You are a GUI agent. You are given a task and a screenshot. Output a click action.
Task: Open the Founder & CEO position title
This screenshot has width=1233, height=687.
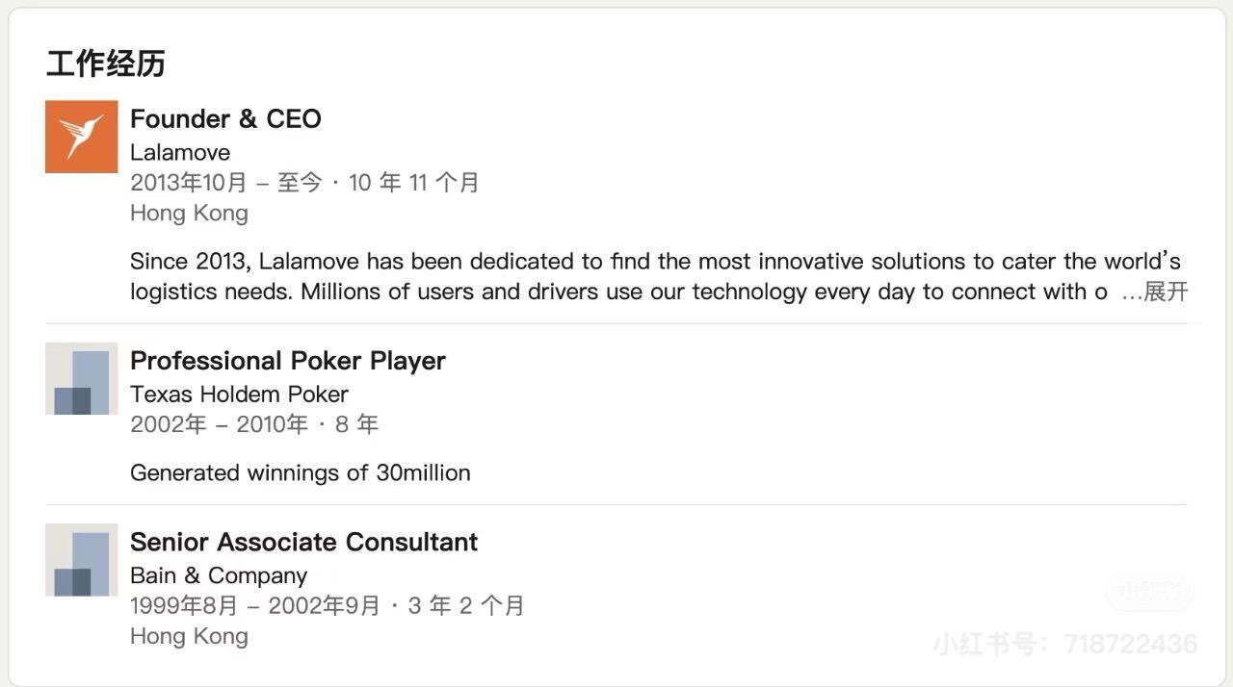click(x=225, y=118)
